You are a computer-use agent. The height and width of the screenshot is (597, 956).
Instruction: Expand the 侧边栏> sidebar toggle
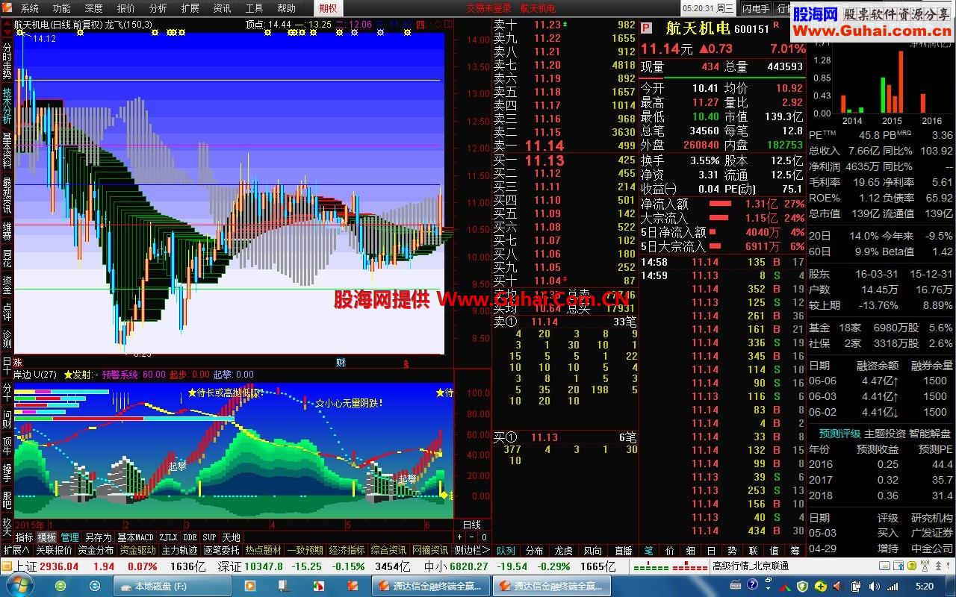471,550
